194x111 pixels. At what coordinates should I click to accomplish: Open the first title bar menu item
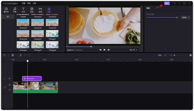(24, 3)
